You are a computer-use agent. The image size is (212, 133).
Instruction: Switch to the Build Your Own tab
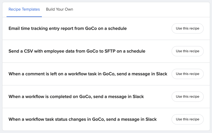tap(59, 9)
